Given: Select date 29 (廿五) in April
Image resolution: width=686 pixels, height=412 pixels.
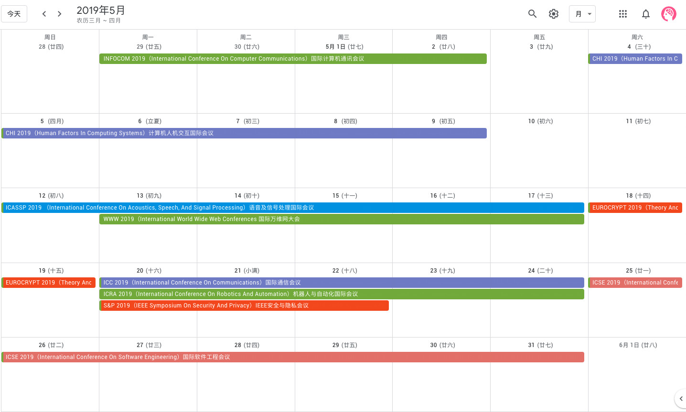Looking at the screenshot, I should (x=149, y=47).
